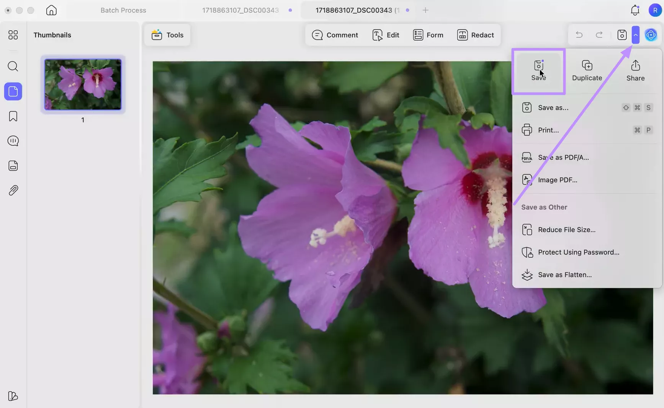Choose Save as Flatten from the menu
Image resolution: width=664 pixels, height=408 pixels.
pyautogui.click(x=564, y=275)
